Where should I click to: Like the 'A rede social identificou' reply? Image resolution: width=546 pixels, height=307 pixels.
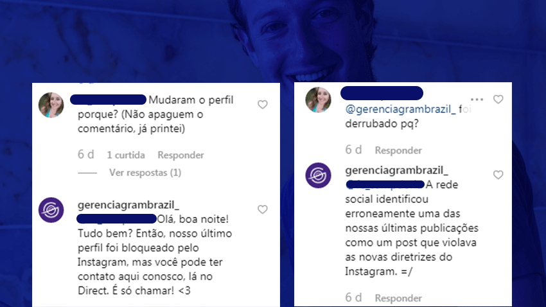[498, 175]
